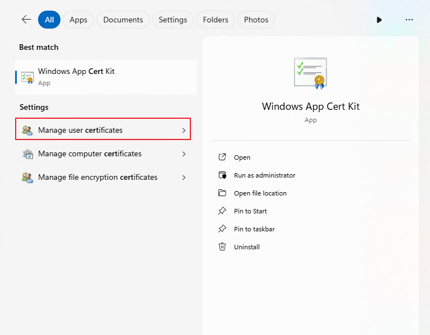Viewport: 430px width, 335px height.
Task: Open the Windows App Cert Kit best match
Action: pos(106,77)
